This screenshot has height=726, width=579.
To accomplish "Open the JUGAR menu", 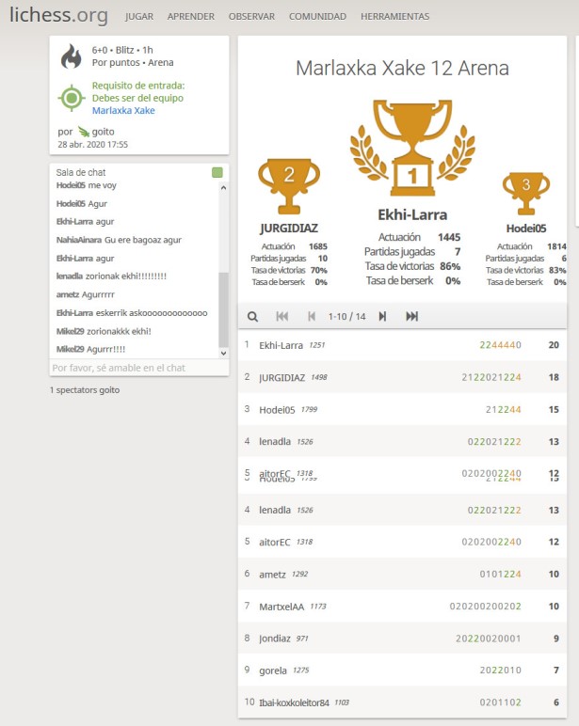I will click(x=139, y=17).
